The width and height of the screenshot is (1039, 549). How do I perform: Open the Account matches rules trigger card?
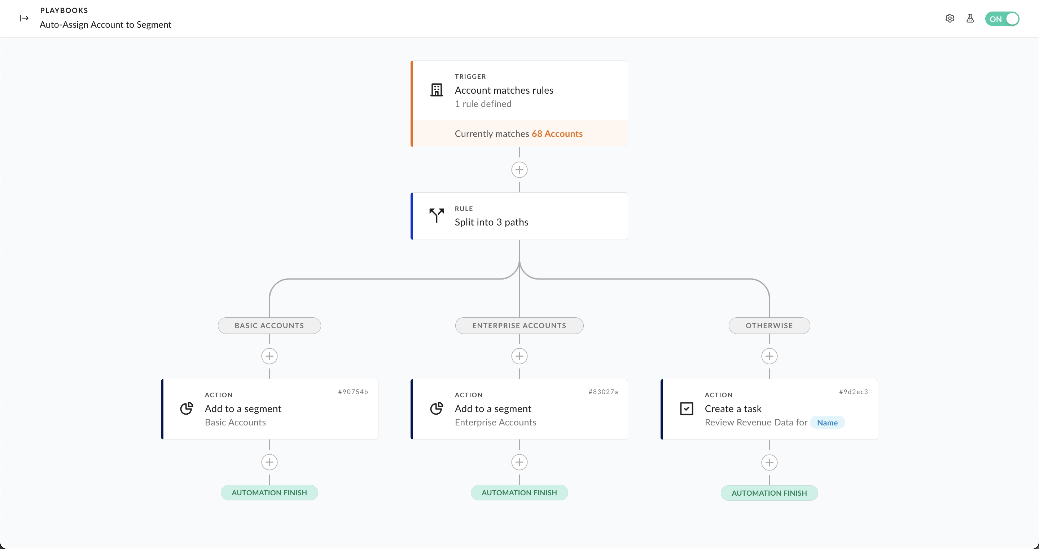pyautogui.click(x=504, y=90)
